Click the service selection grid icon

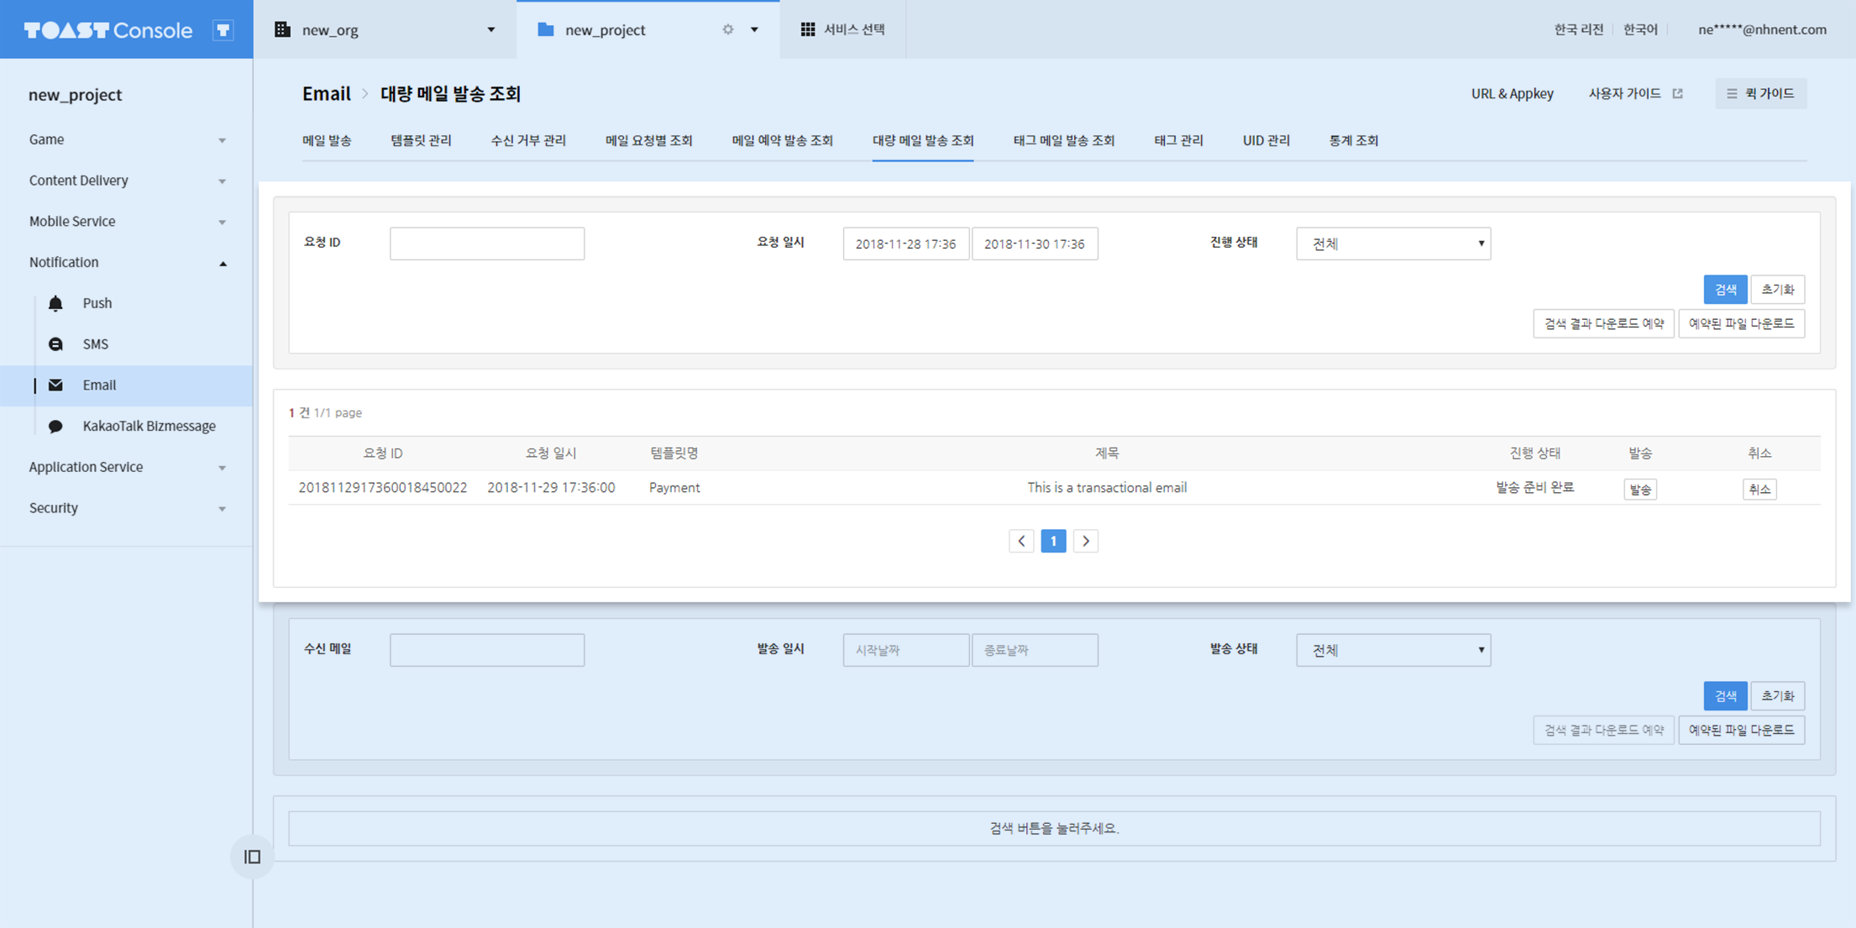coord(808,29)
